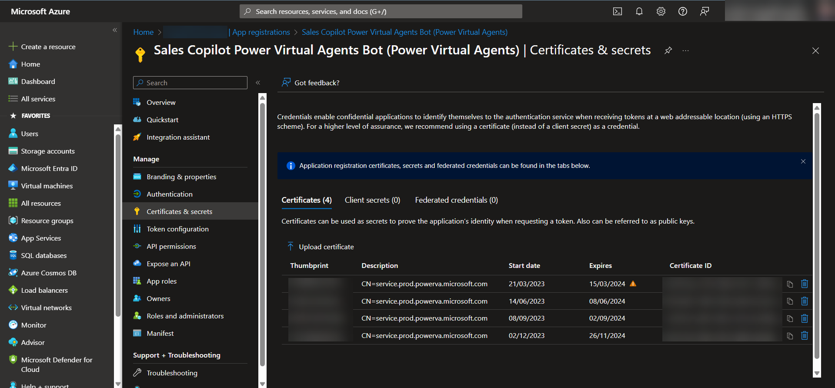
Task: Delete certificate expiring 02/09/2024
Action: [x=805, y=318]
